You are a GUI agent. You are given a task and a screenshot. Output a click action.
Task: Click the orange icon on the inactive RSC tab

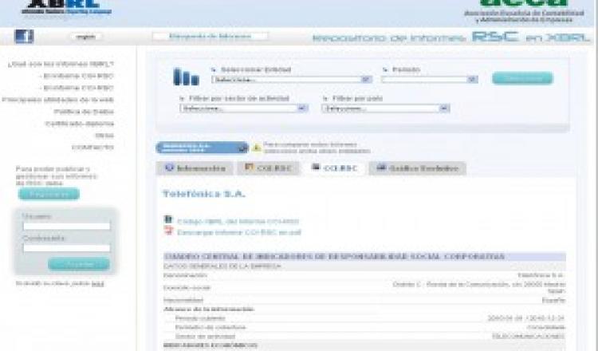point(249,167)
